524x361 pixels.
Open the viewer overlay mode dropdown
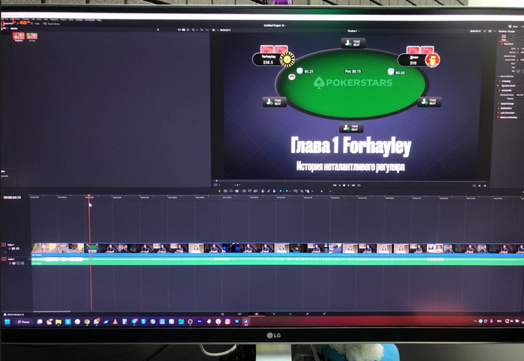[x=219, y=185]
